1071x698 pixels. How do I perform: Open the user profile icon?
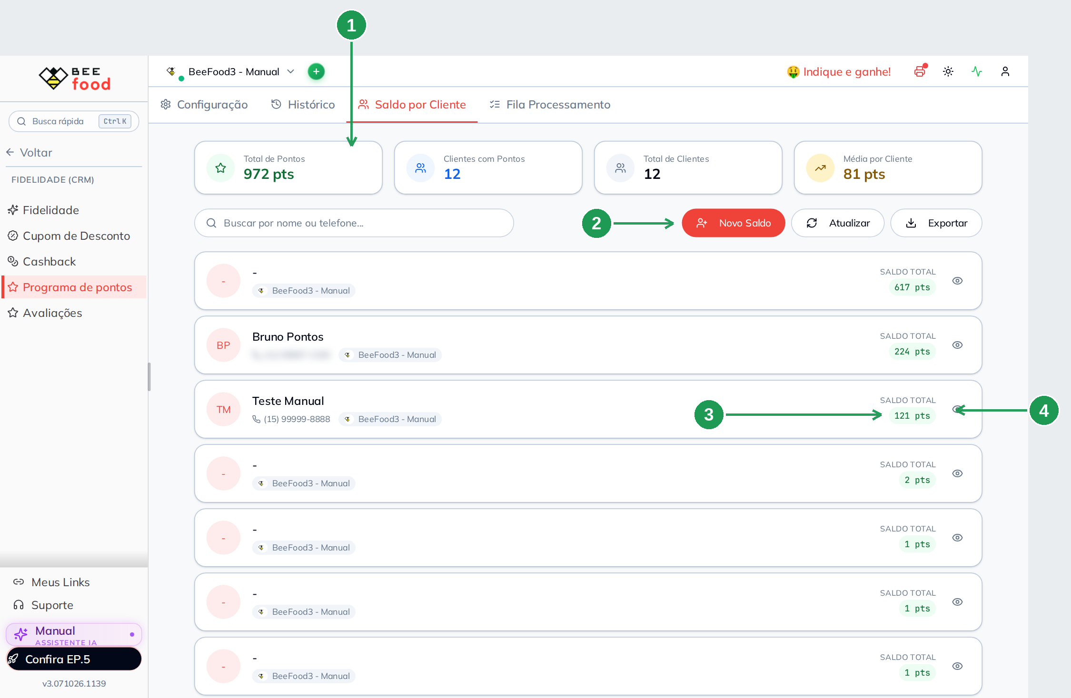pos(1005,71)
